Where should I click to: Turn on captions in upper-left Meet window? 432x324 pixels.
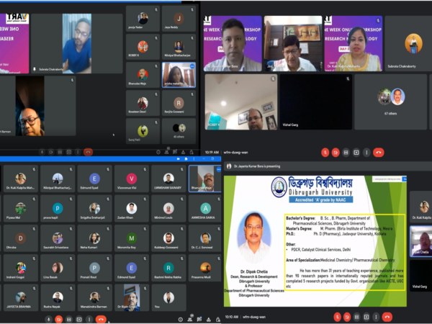[60, 152]
